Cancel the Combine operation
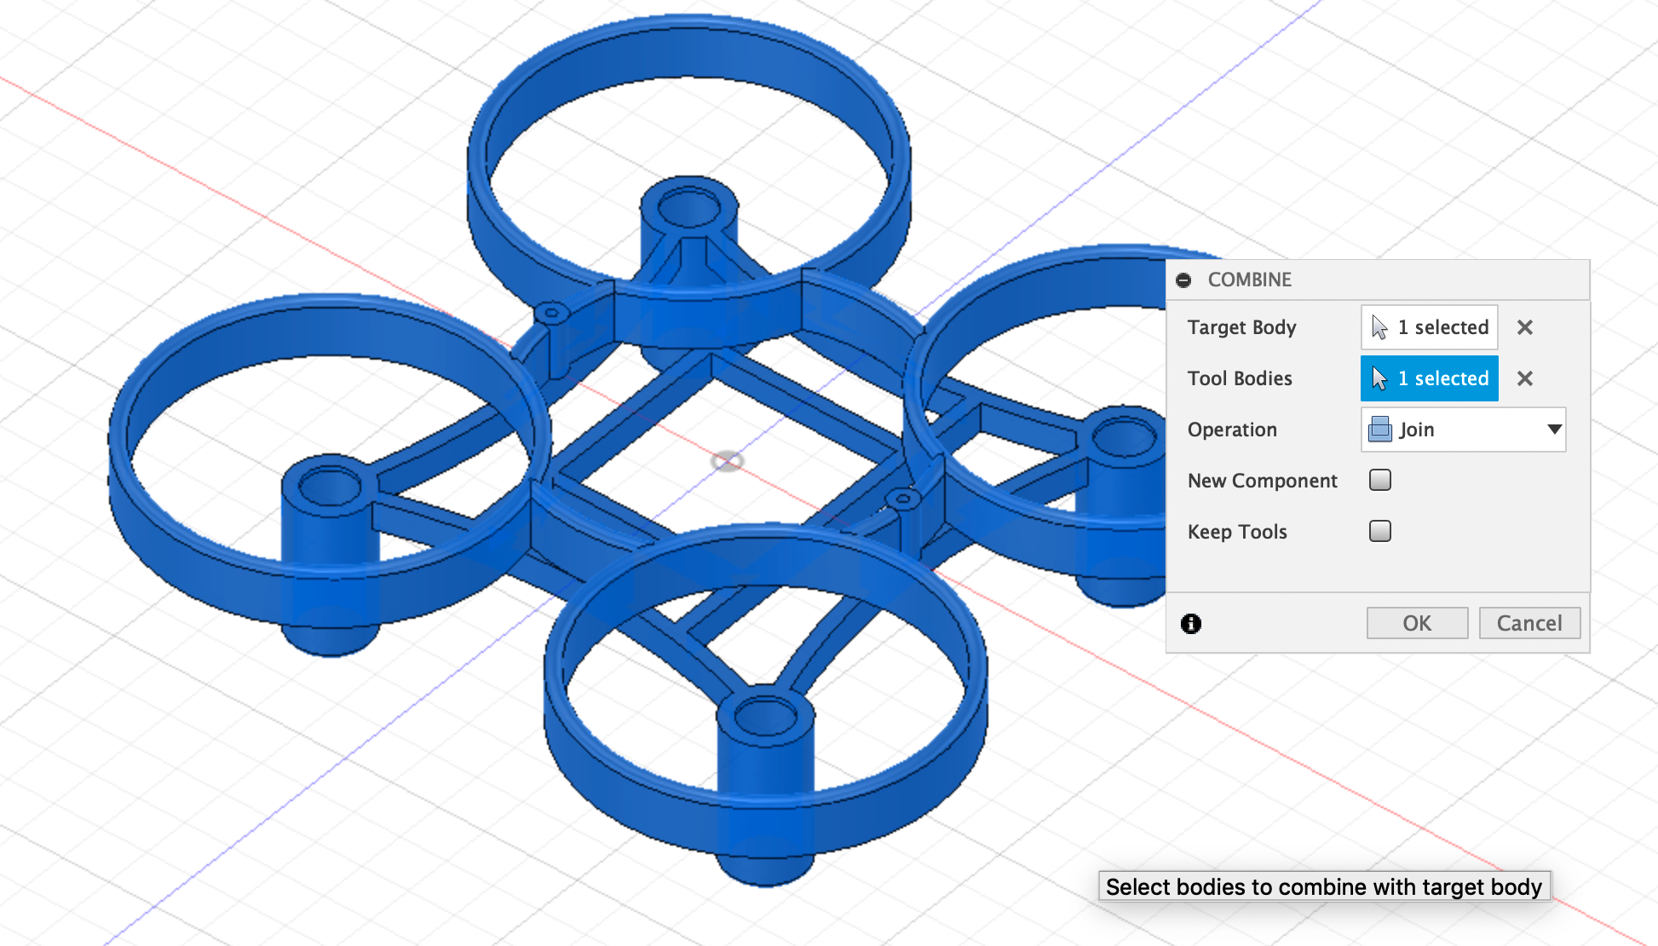 click(x=1529, y=622)
